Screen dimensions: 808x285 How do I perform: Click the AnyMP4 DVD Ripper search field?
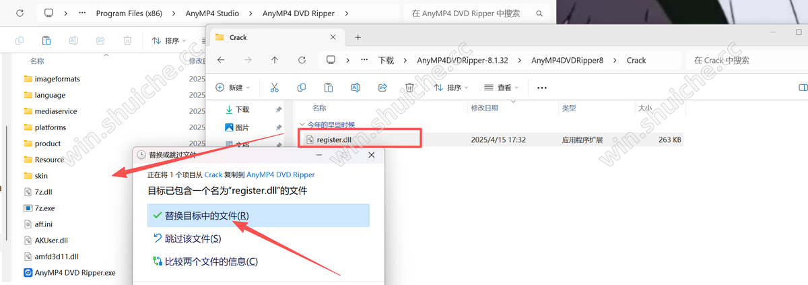[x=477, y=13]
